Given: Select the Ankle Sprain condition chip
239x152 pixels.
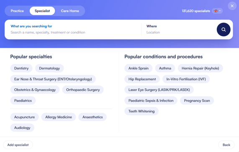Looking at the screenshot, I should [x=139, y=68].
